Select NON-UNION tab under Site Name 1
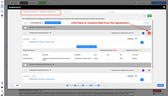Image resolution: width=168 pixels, height=96 pixels. (x=27, y=39)
